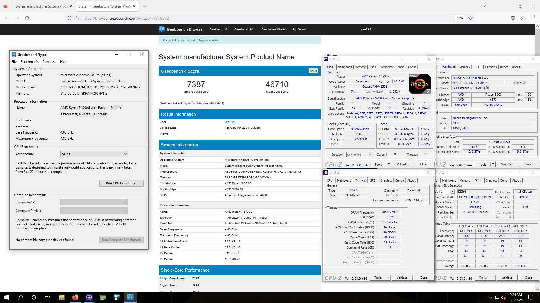This screenshot has width=540, height=303.
Task: Open the Help menu in Geekbench 4
Action: (x=64, y=62)
